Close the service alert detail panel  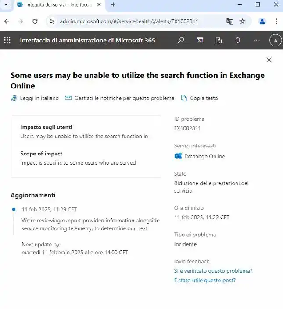click(269, 60)
